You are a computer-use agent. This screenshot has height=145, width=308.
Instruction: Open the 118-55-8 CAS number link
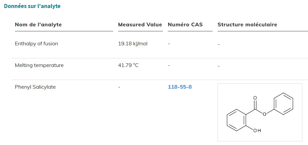tap(180, 87)
